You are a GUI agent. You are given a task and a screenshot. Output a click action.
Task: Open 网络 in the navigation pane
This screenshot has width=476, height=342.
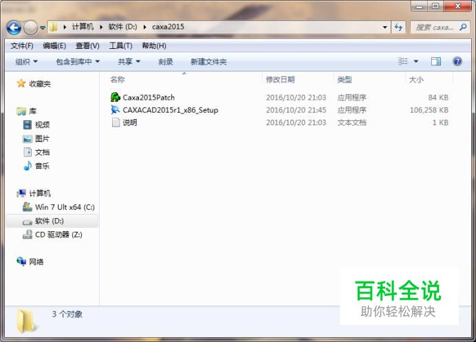tap(36, 261)
